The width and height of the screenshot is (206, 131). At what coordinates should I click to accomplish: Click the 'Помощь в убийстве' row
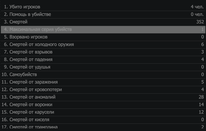(103, 14)
